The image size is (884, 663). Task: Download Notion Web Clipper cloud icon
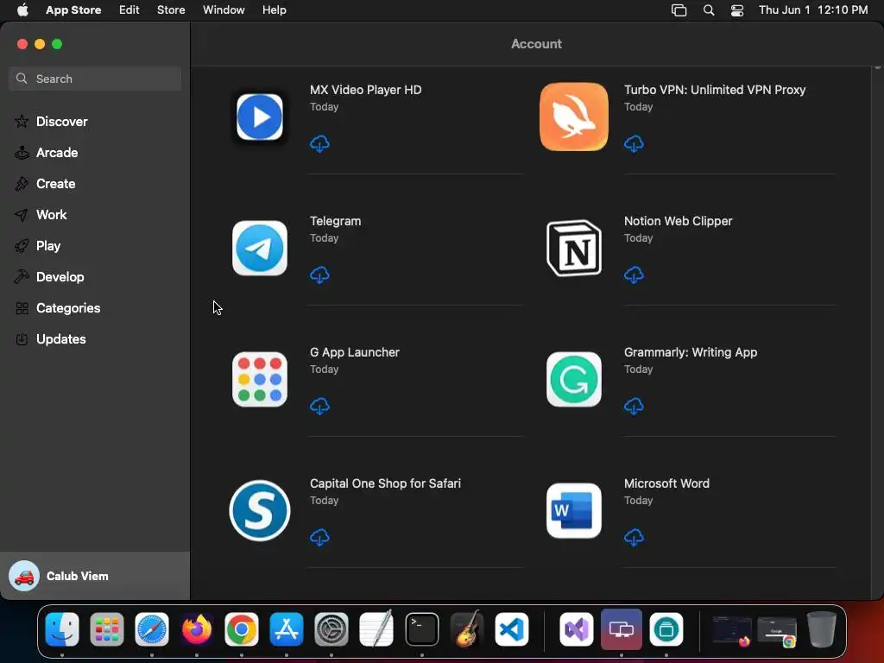(634, 275)
